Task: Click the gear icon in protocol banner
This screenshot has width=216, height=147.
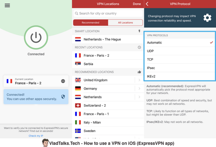Action: (x=207, y=18)
